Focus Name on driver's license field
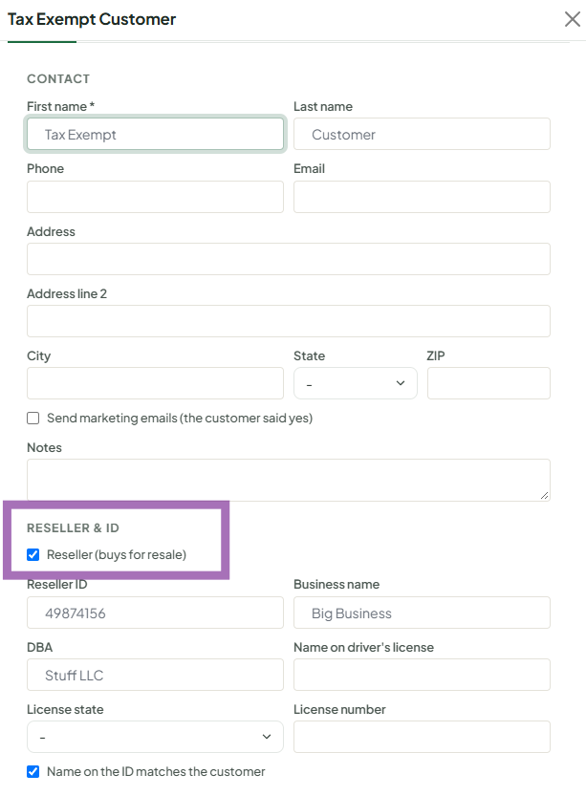 tap(422, 676)
